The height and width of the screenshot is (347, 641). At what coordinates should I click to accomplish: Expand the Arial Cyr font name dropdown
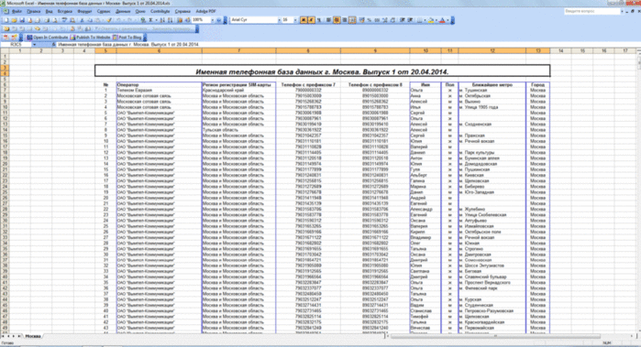[x=279, y=20]
